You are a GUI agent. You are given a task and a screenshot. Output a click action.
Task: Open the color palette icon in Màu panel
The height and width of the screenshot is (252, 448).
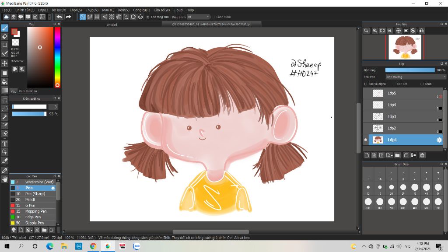coord(14,69)
